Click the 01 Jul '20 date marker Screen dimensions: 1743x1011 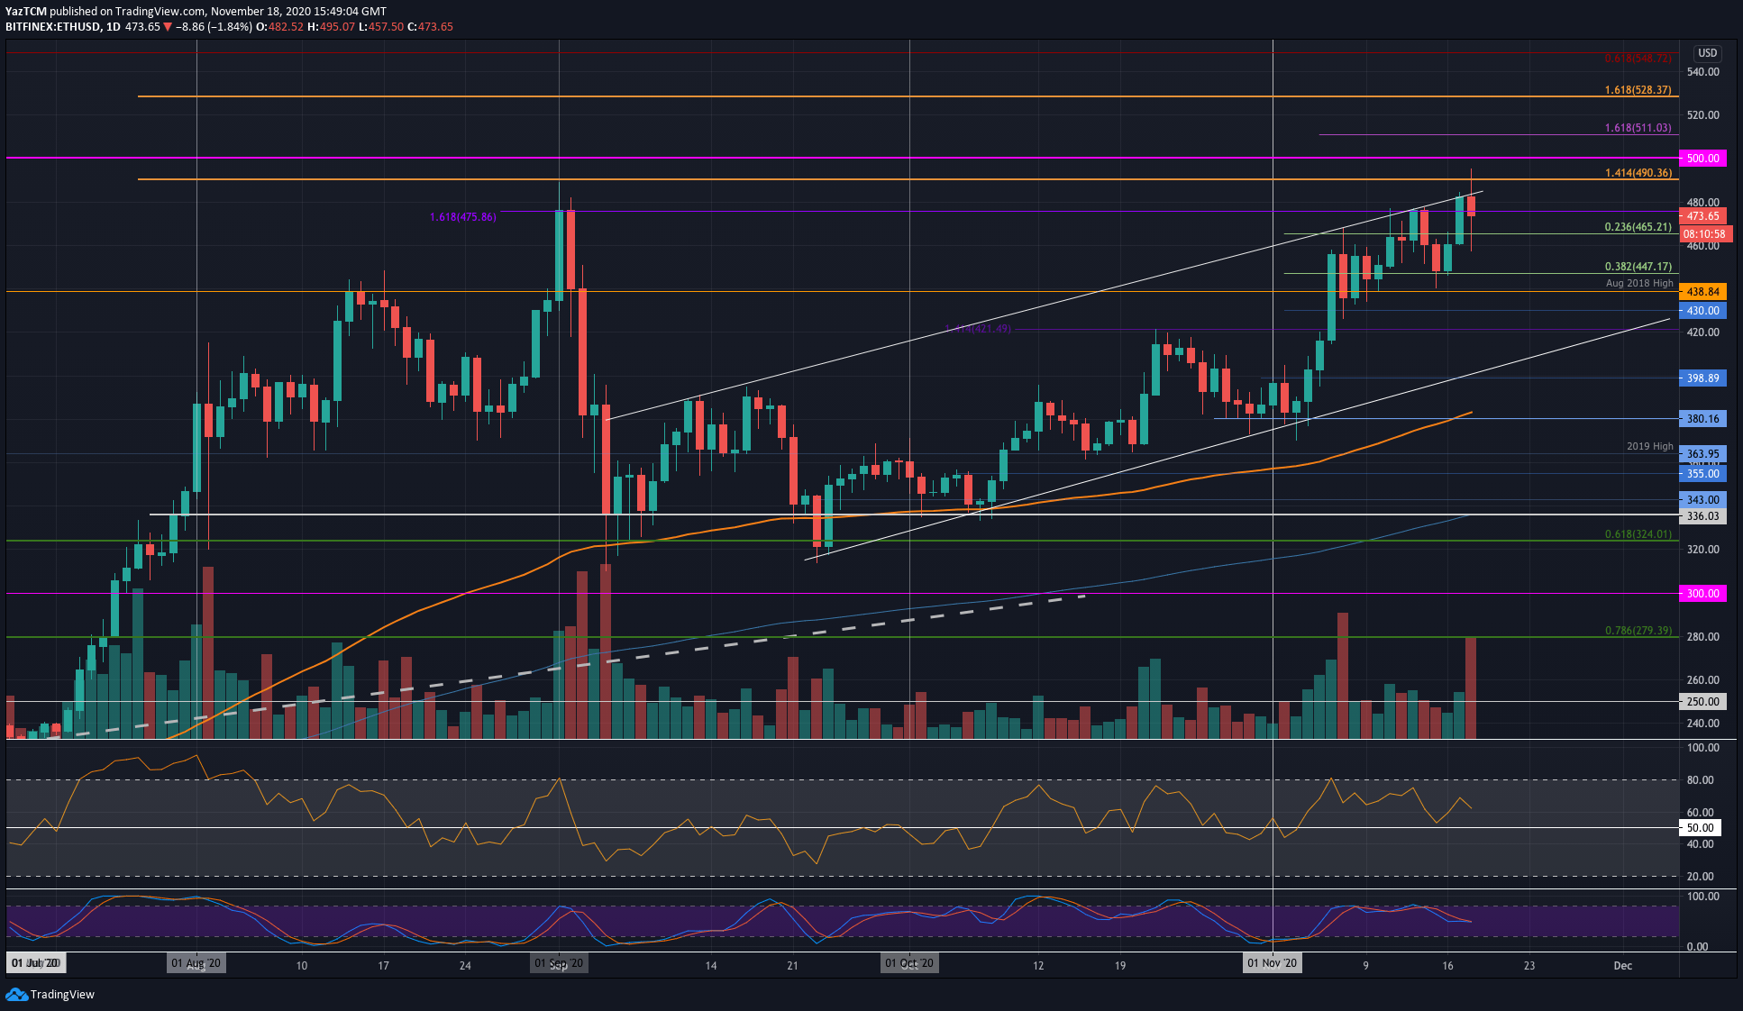click(x=35, y=963)
